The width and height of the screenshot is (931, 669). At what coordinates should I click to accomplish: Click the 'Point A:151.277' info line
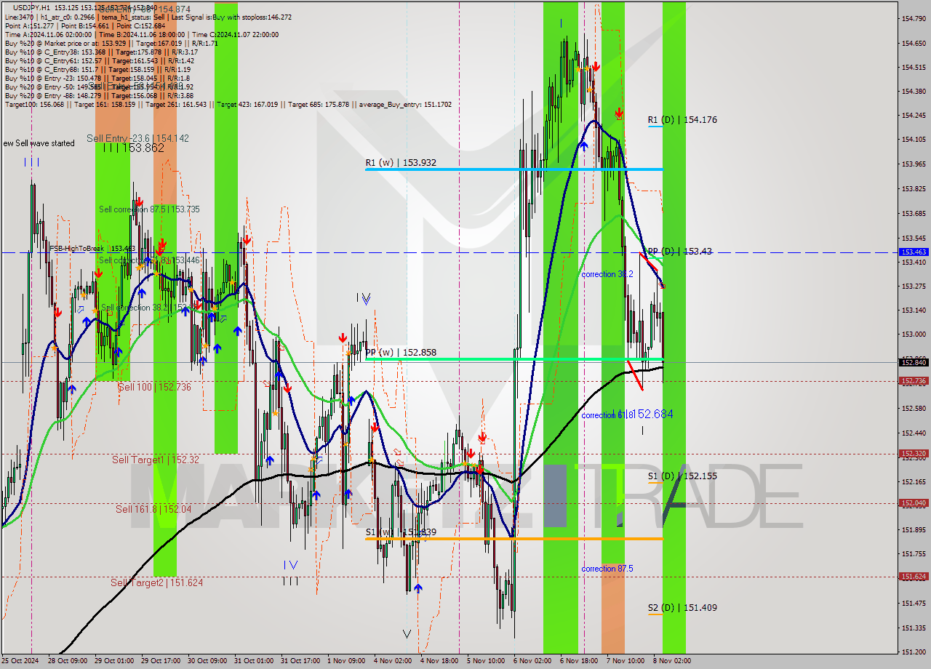pyautogui.click(x=84, y=25)
